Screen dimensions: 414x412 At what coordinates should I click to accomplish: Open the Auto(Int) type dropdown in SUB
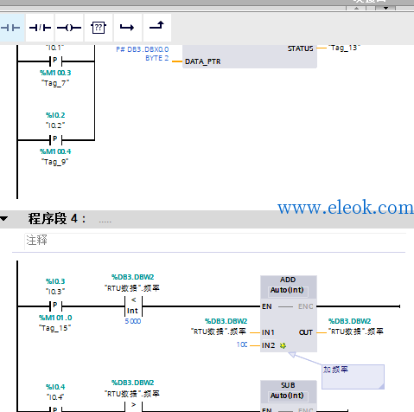point(287,396)
